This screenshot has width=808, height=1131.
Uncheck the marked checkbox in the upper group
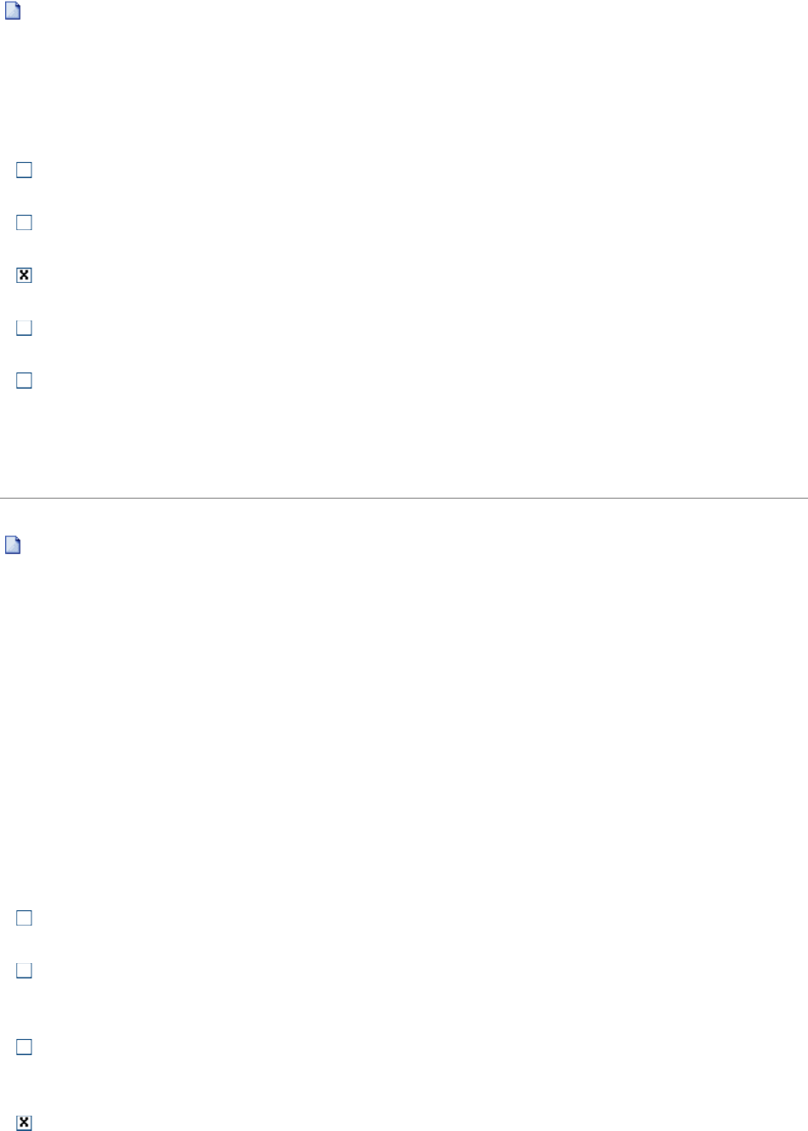24,275
